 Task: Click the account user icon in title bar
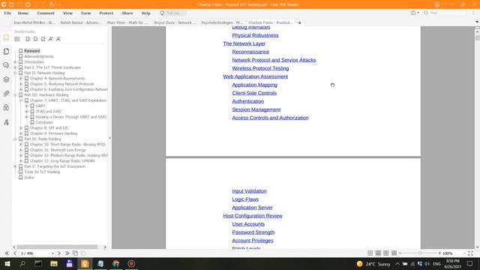point(436,4)
